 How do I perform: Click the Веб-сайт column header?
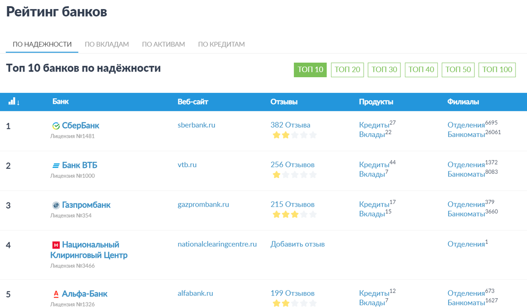pyautogui.click(x=193, y=102)
